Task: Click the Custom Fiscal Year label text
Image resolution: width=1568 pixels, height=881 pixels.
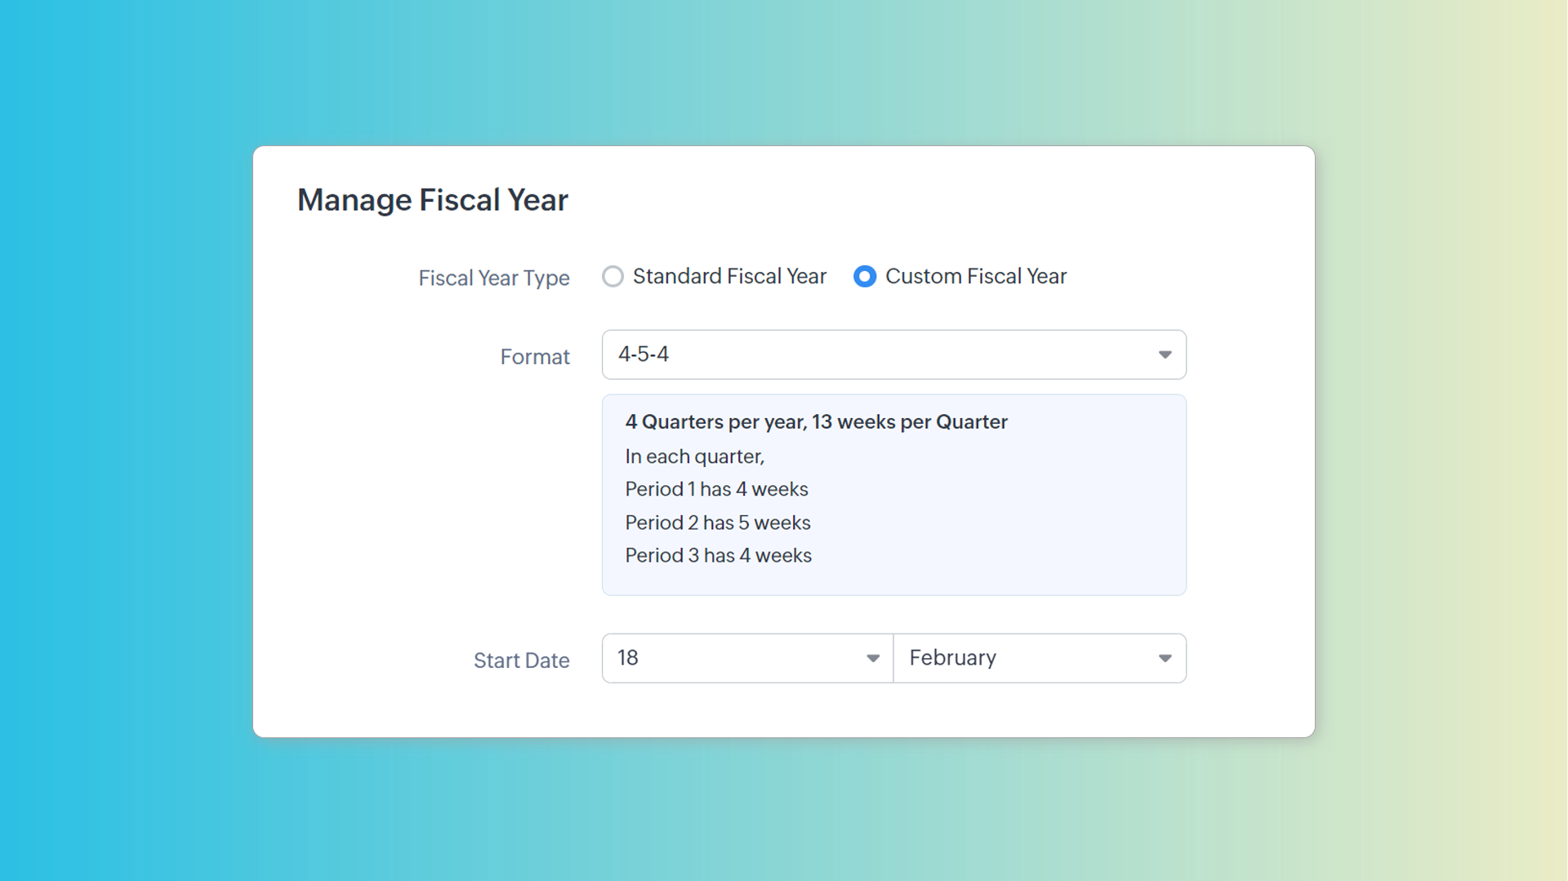Action: click(x=975, y=277)
